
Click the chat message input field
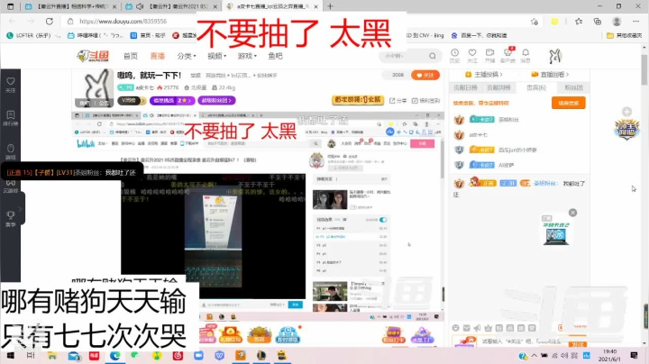[524, 341]
